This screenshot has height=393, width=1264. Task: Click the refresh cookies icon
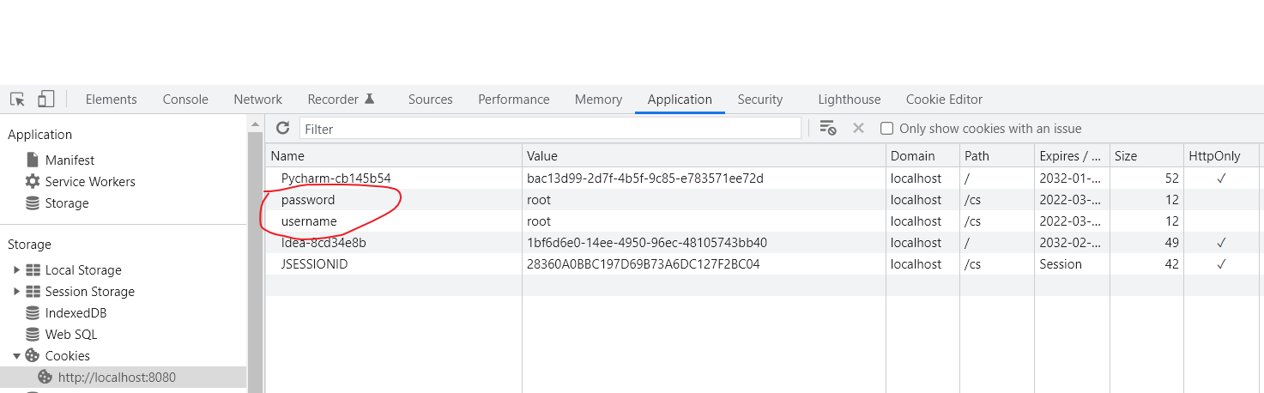pos(282,129)
